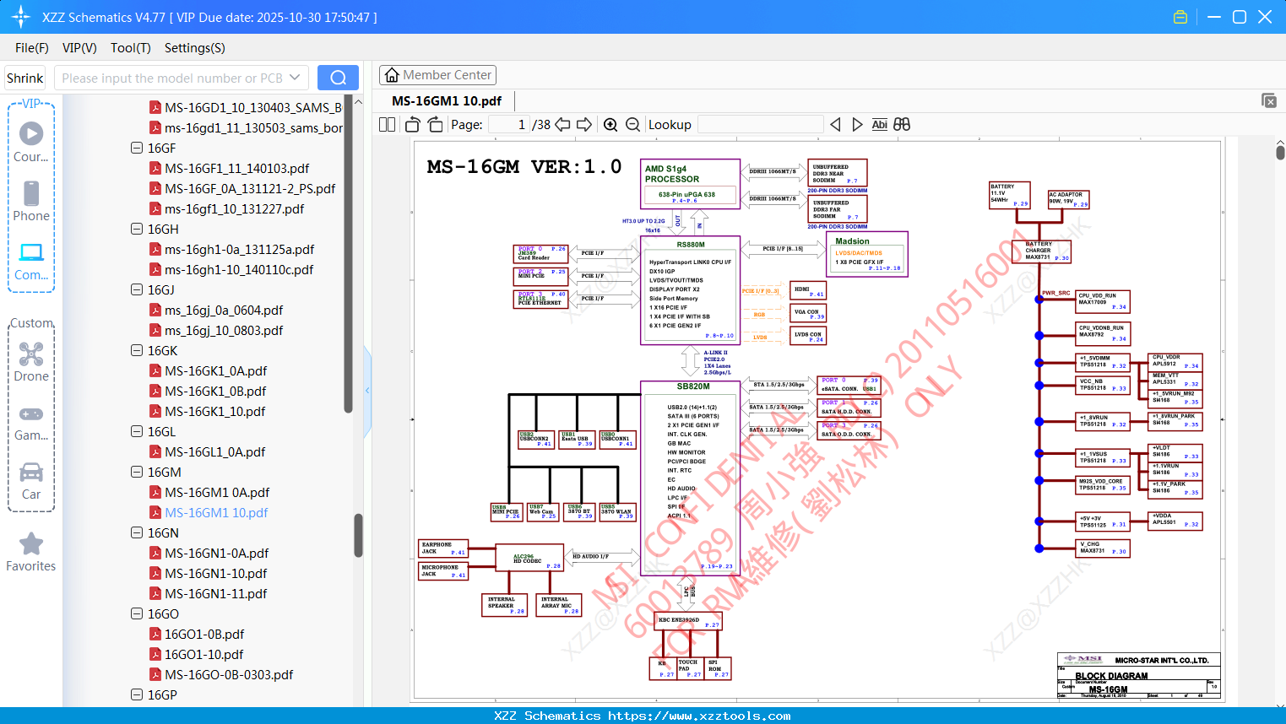Collapse the 16GH folder

click(x=137, y=229)
